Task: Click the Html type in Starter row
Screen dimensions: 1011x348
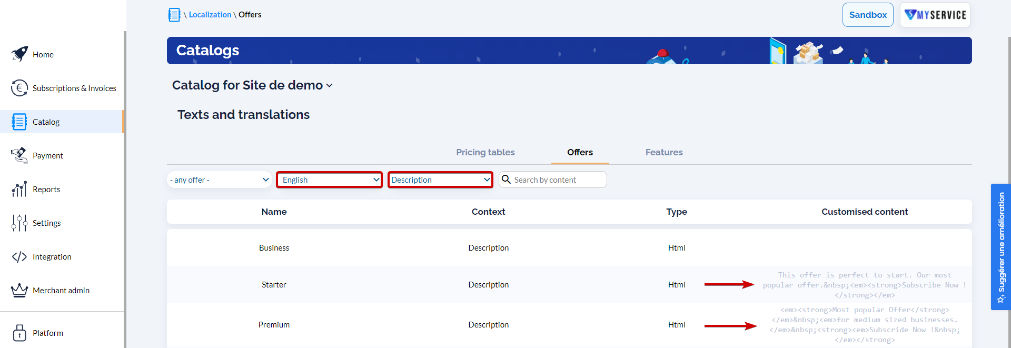Action: (x=677, y=284)
